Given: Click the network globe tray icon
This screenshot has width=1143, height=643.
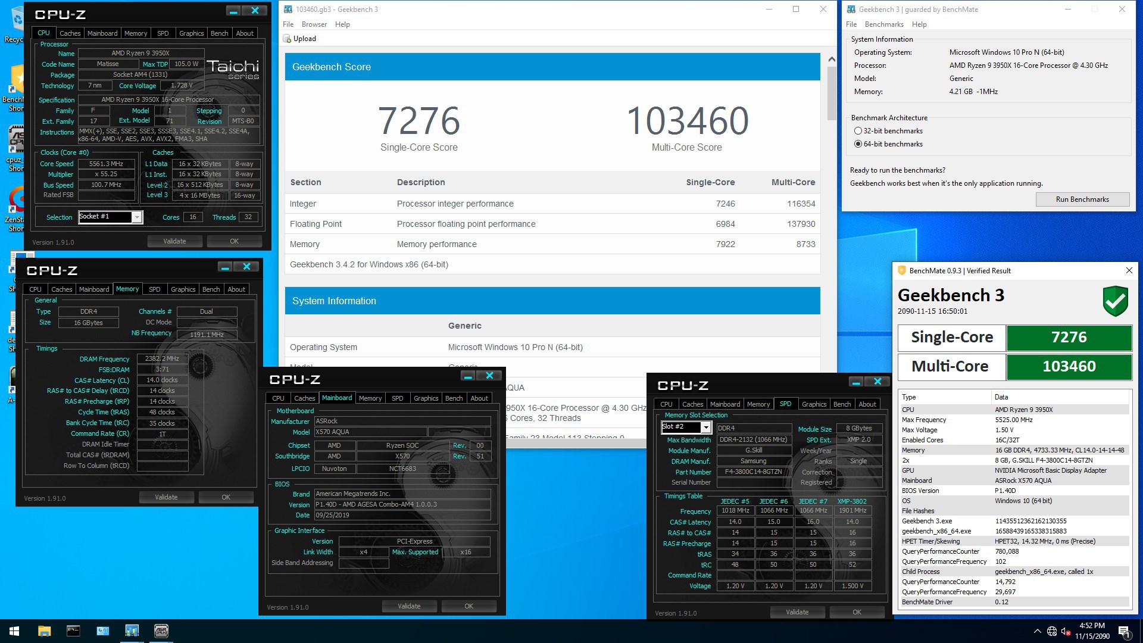Looking at the screenshot, I should (x=1052, y=631).
